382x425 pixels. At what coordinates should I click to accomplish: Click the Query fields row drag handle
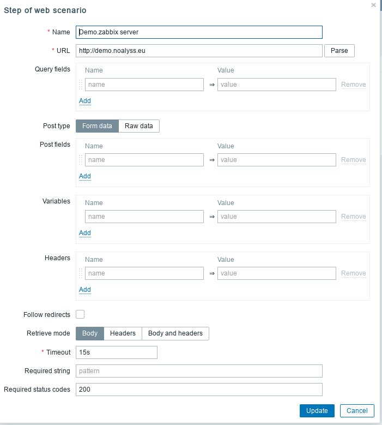tap(81, 85)
